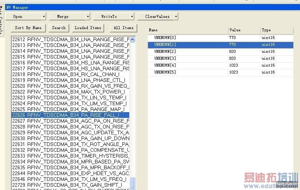Click the Value column header
300x190 pixels.
coord(245,30)
